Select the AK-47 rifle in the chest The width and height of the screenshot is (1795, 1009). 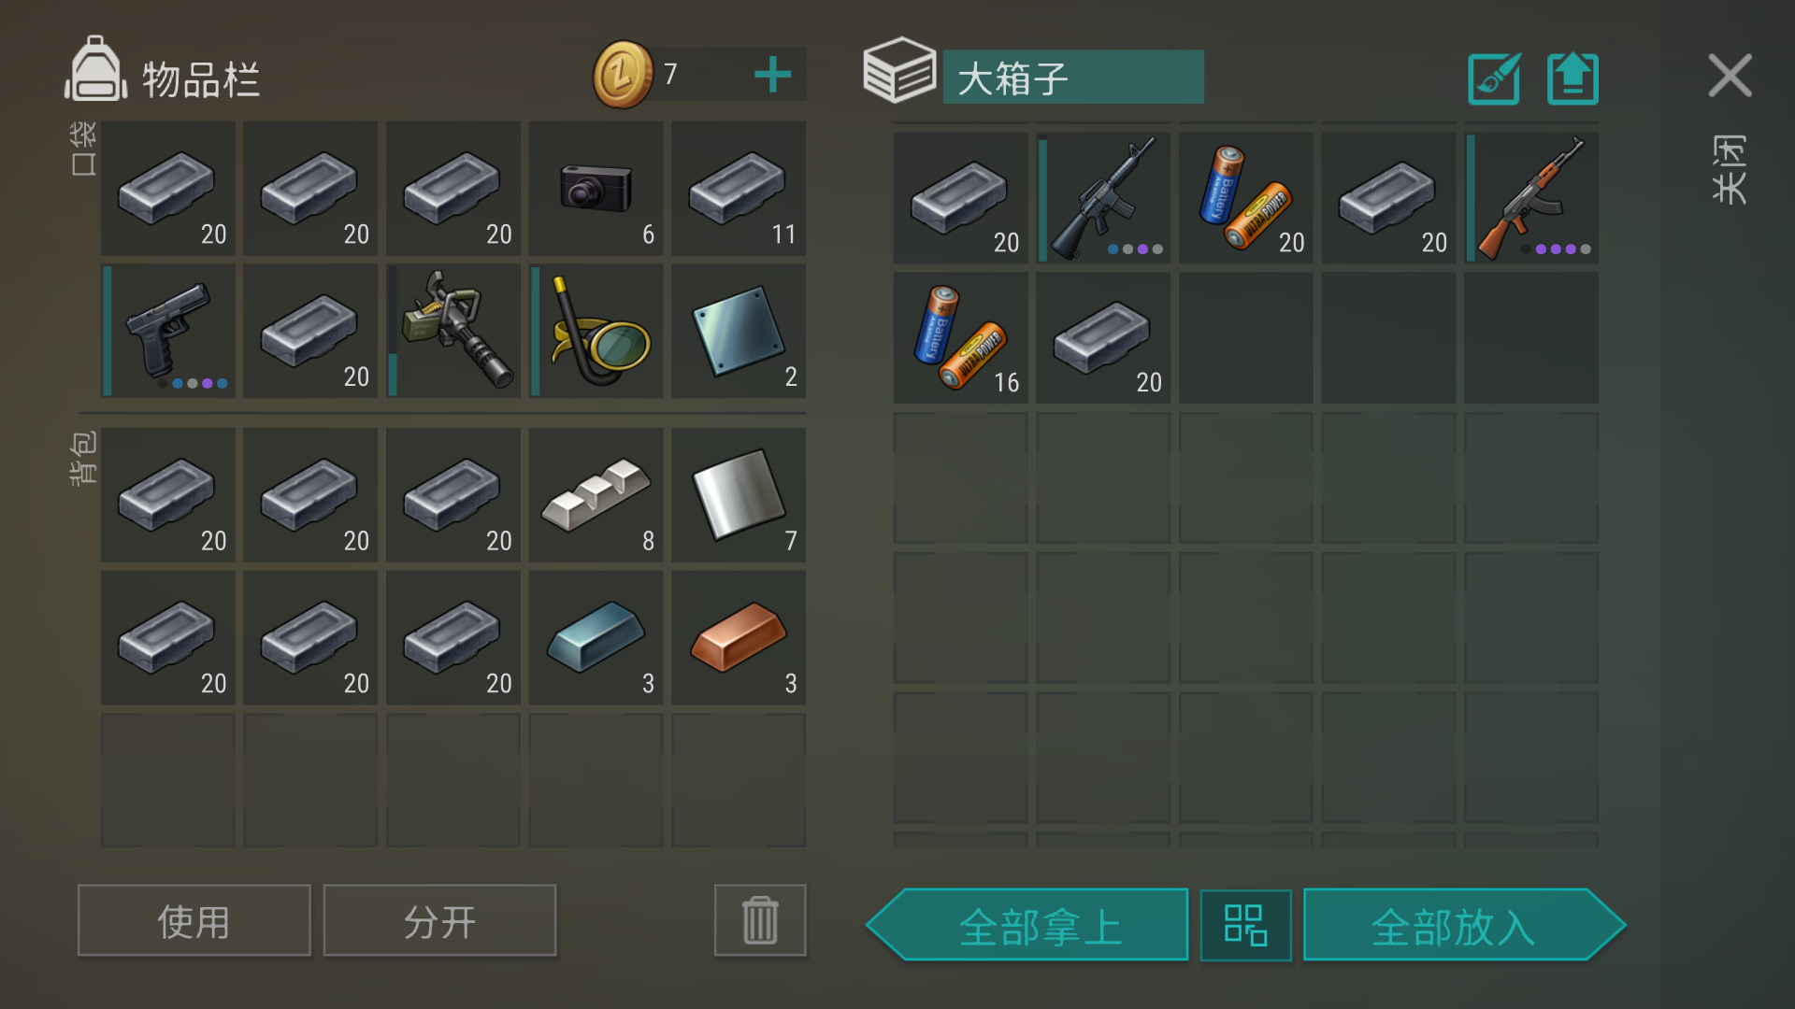tap(1531, 197)
